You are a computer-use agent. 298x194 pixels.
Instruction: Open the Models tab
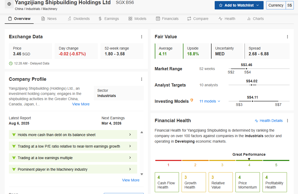coord(137,19)
